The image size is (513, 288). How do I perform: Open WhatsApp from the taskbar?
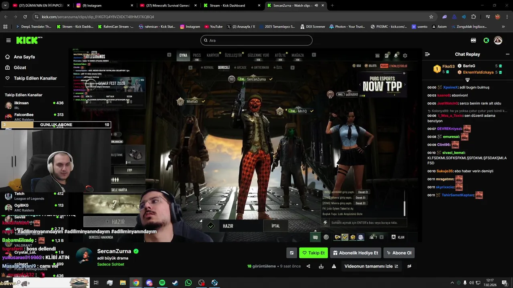coord(188,283)
